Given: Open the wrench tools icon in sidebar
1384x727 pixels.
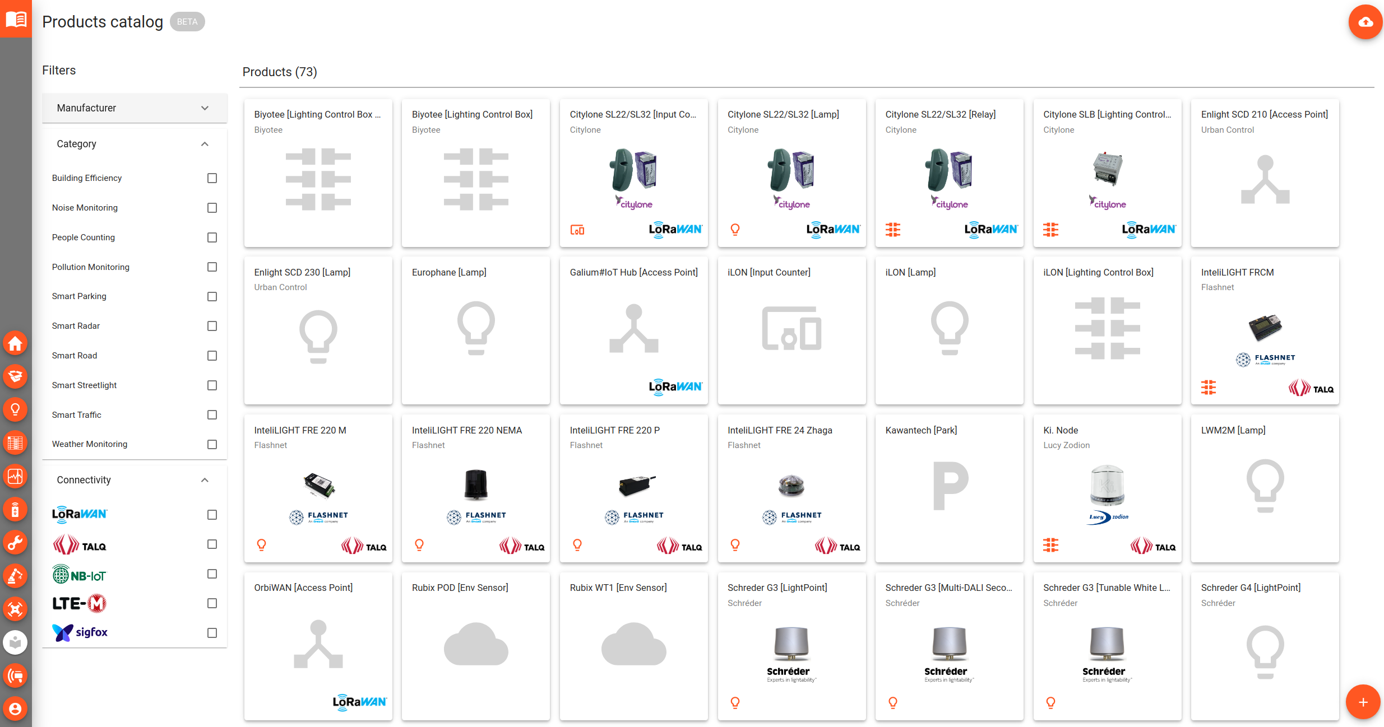Looking at the screenshot, I should coord(15,542).
